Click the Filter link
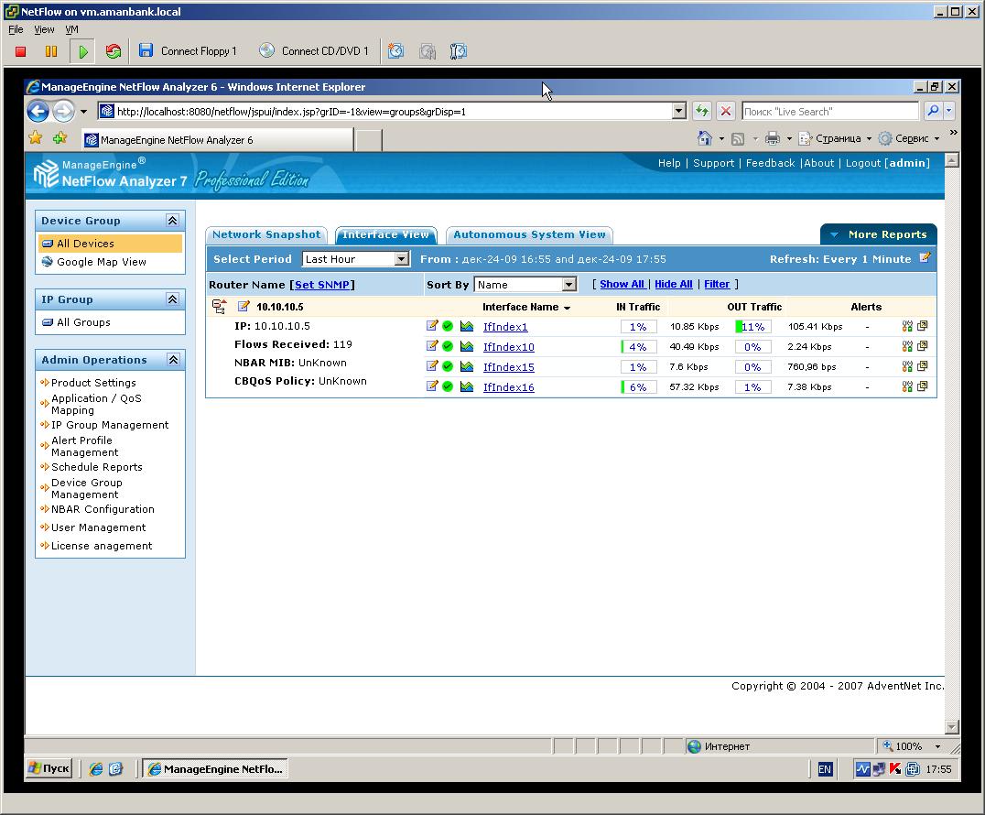Viewport: 985px width, 815px height. pyautogui.click(x=717, y=284)
